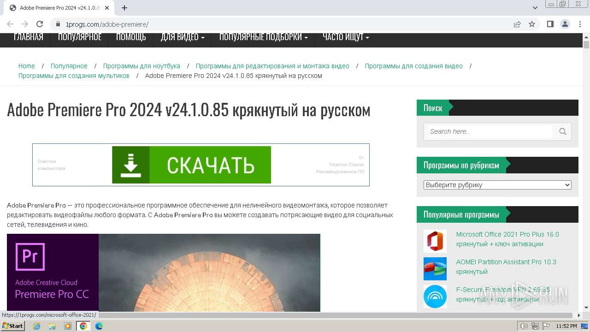Click the horizontal scrollbar right arrow

[579, 315]
